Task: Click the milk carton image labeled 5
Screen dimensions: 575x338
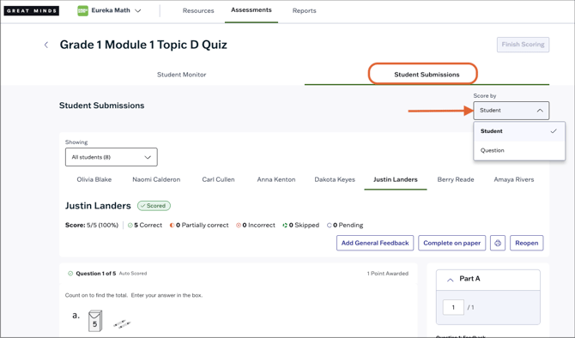Action: 95,321
